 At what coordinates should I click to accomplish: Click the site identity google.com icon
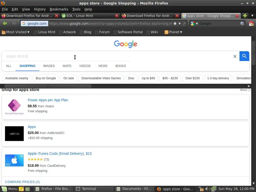34,23
